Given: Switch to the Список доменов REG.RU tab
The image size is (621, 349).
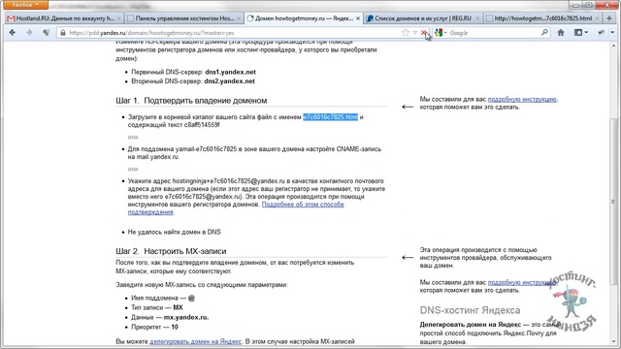Looking at the screenshot, I should 423,18.
